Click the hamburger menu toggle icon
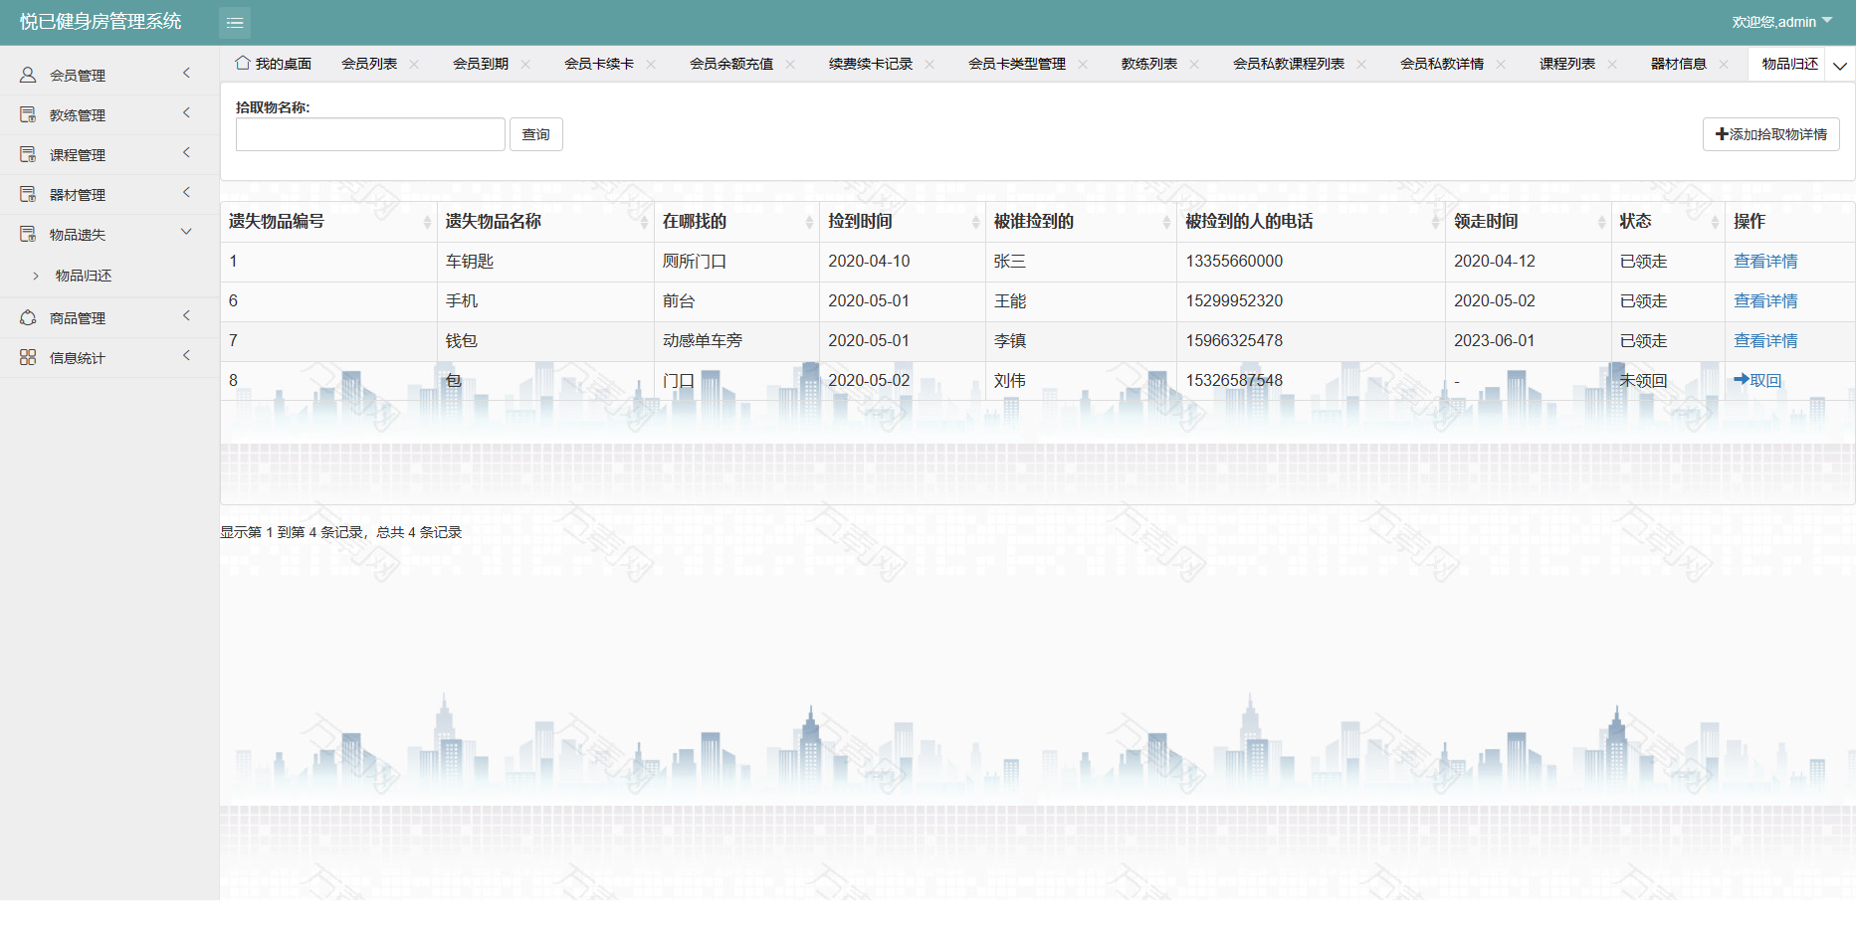The image size is (1856, 942). pyautogui.click(x=235, y=22)
